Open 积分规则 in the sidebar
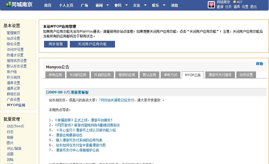The height and width of the screenshot is (164, 269). (13, 77)
